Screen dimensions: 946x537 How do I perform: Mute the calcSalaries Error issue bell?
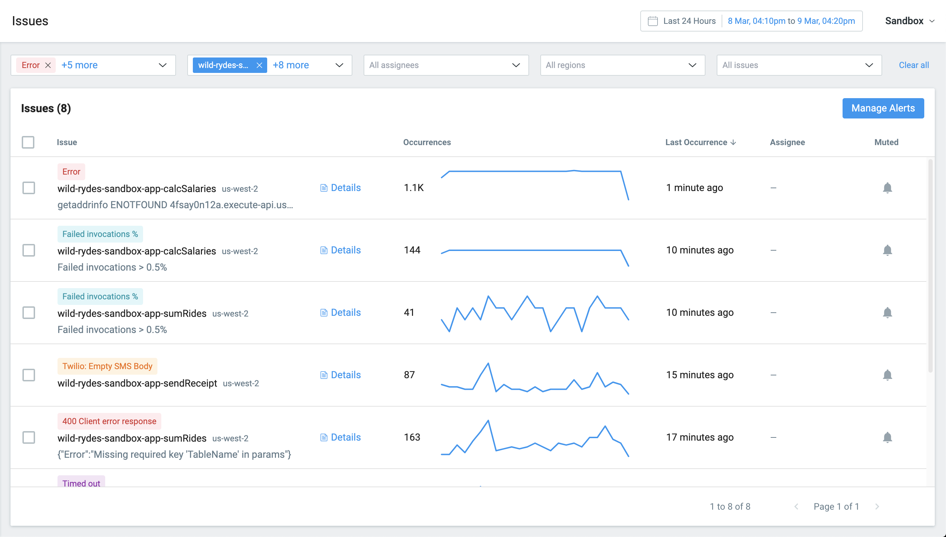click(887, 188)
